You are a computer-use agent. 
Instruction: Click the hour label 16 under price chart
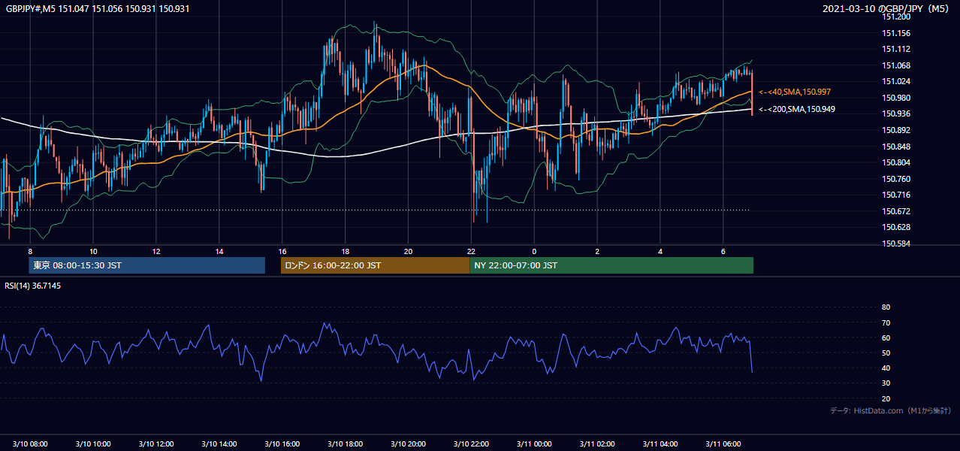click(282, 251)
